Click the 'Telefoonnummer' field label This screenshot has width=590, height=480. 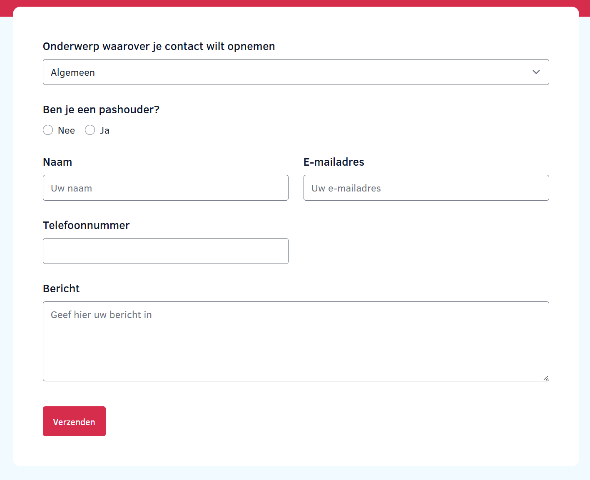pyautogui.click(x=86, y=225)
